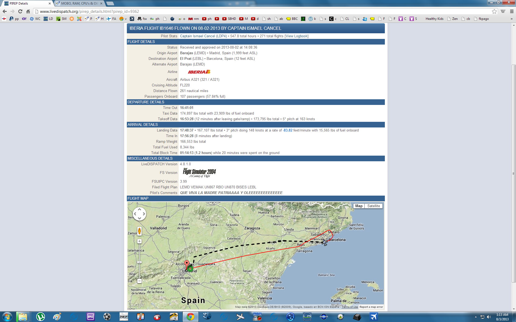Open a new browser tab
This screenshot has height=322, width=516.
[110, 3]
